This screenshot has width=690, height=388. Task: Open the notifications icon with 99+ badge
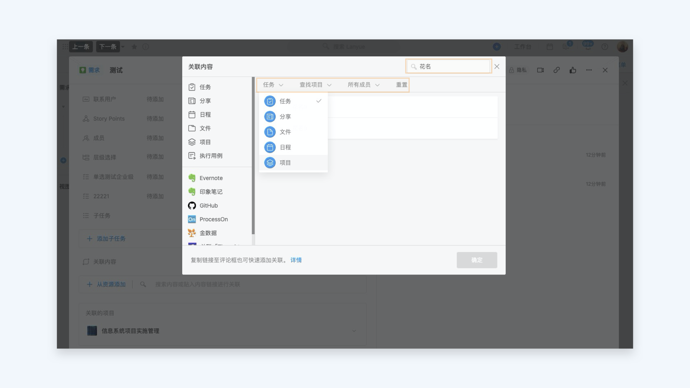(x=588, y=46)
